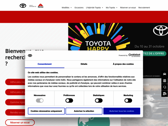This screenshot has height=126, width=168.
Task: Click the Toyota logo in the header
Action: [x=23, y=6]
